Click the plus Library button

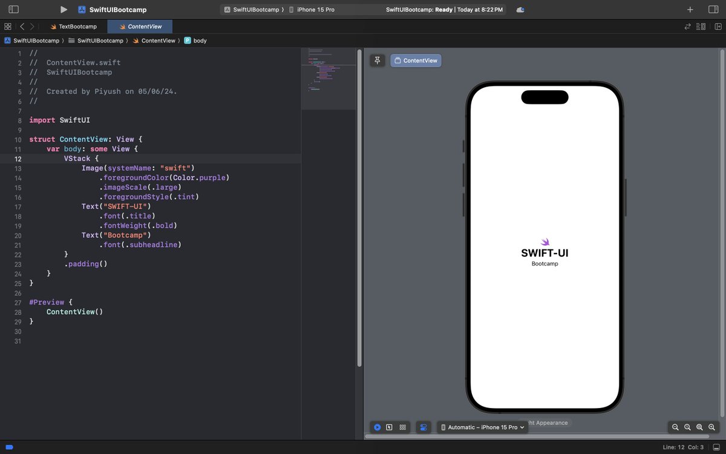[x=690, y=10]
